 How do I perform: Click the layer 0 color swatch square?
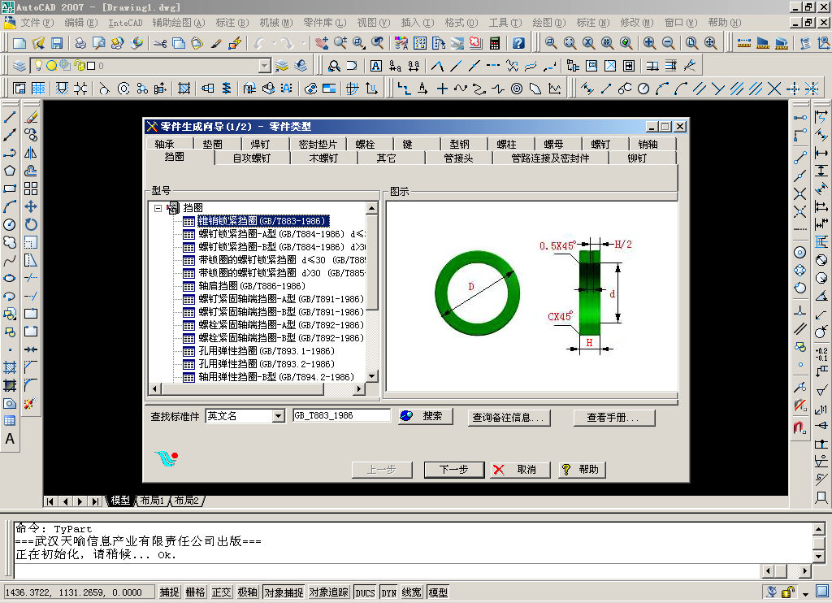coord(91,66)
